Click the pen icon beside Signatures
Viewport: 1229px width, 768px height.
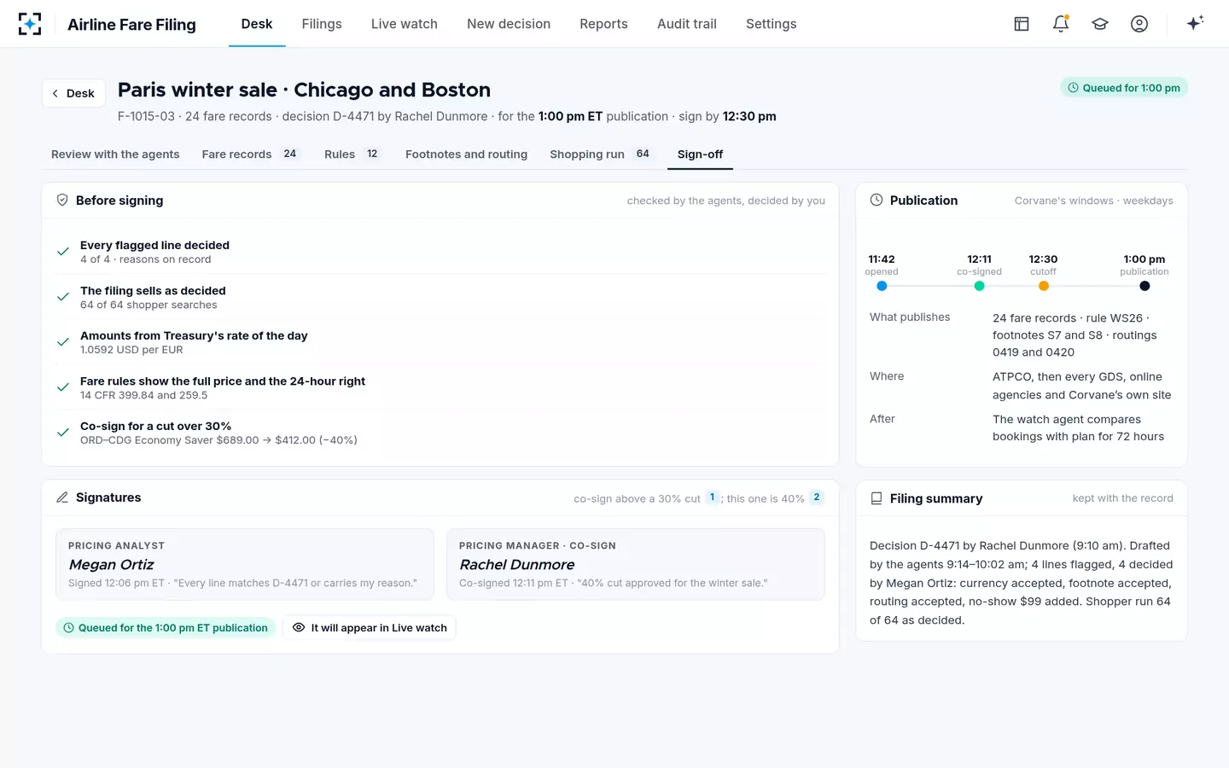click(62, 497)
